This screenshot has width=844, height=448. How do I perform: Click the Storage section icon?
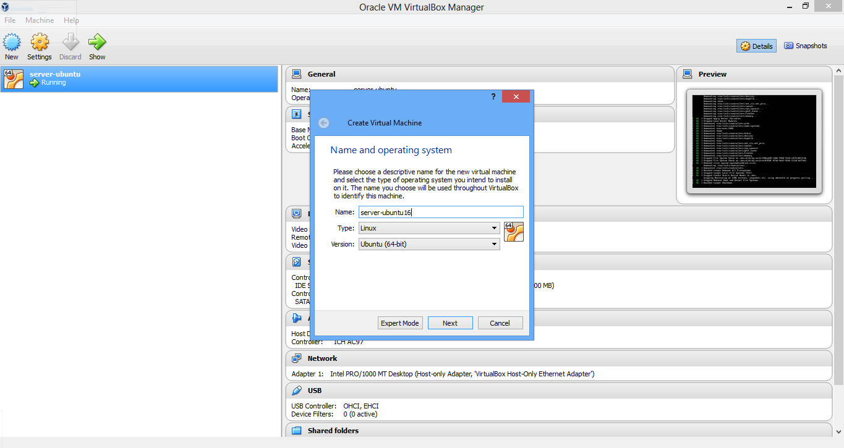click(297, 262)
